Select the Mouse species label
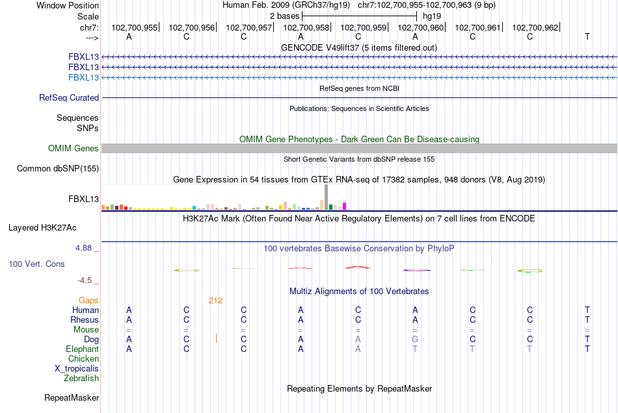Viewport: 618px width, 413px height. pyautogui.click(x=86, y=330)
